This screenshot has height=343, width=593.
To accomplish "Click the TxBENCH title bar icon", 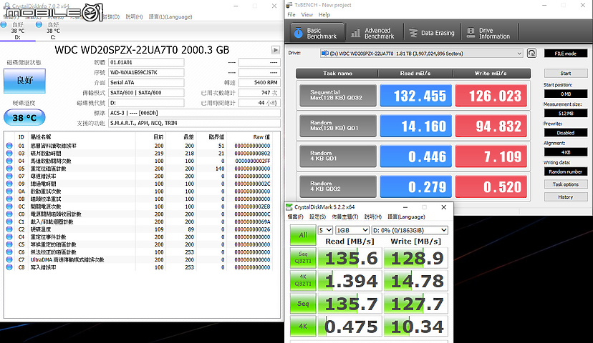I will click(289, 5).
